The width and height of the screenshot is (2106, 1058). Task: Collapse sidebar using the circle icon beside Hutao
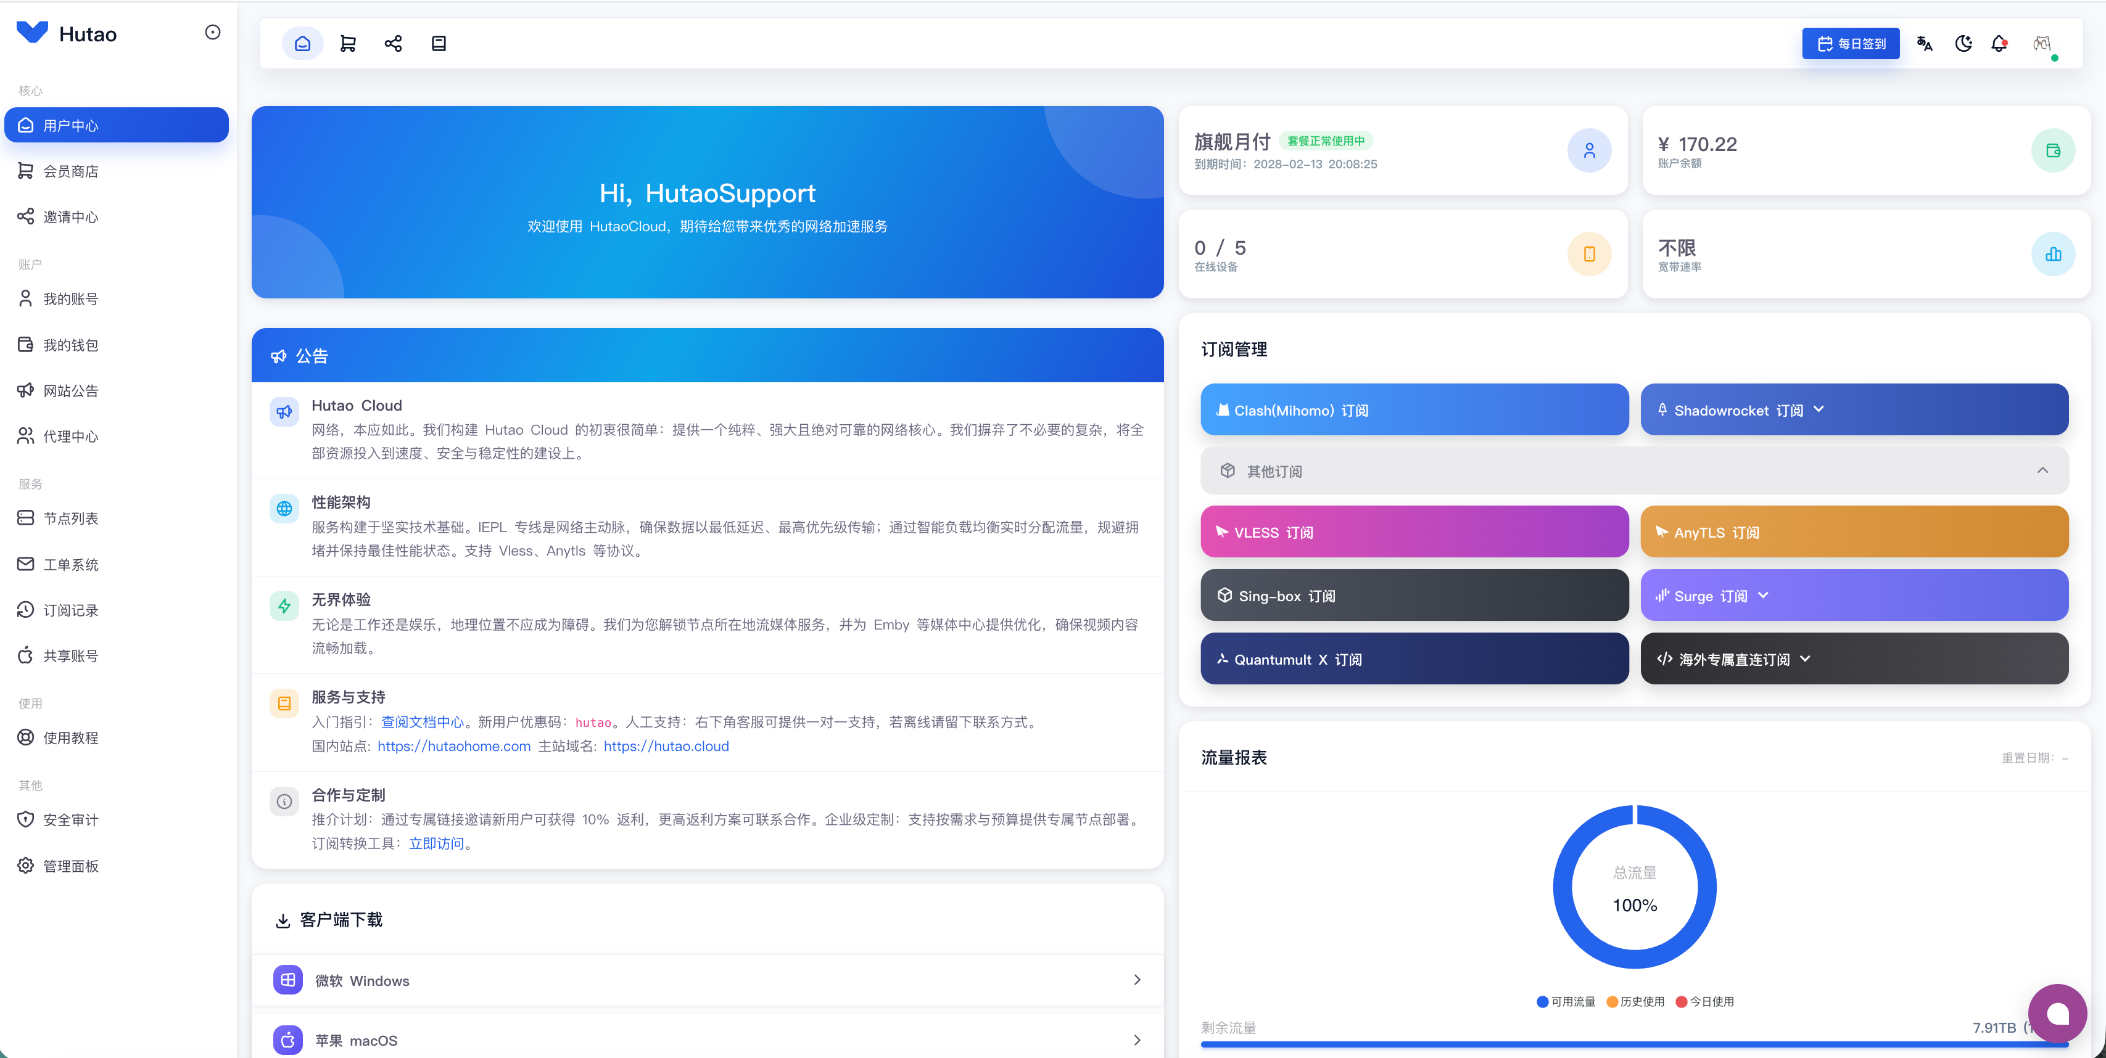click(213, 33)
